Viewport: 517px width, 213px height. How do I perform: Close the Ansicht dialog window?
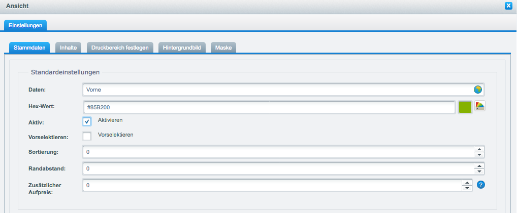[508, 6]
